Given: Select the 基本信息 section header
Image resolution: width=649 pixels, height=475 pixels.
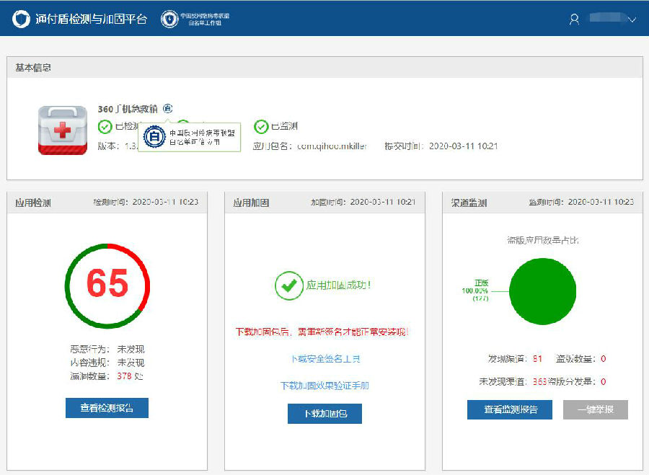Looking at the screenshot, I should (33, 68).
